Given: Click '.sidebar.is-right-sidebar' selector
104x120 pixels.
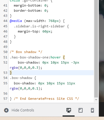Looking at the screenshot, I should click(x=39, y=26).
